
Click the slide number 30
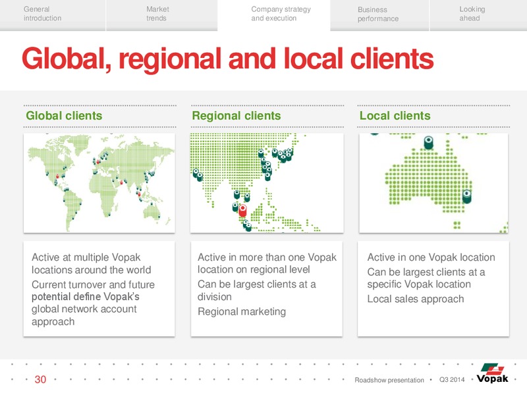pyautogui.click(x=40, y=379)
